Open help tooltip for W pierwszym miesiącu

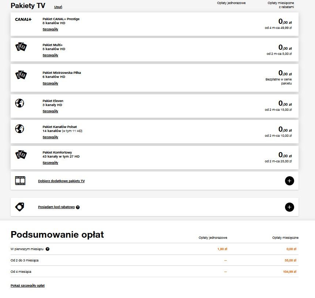tap(48, 249)
